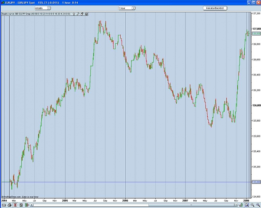This screenshot has width=261, height=208.
Task: Click the 125,000 baseline price label
Action: (x=256, y=182)
